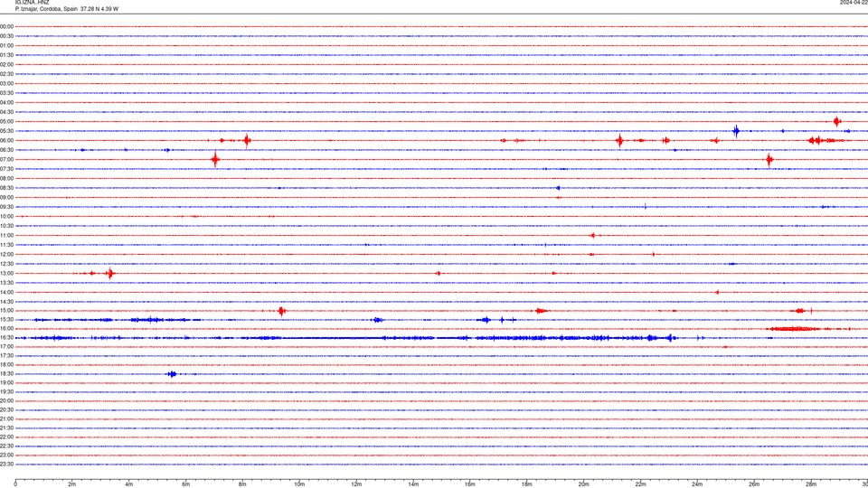868x488 pixels.
Task: Click the 8m tick label on the minute axis
Action: pos(242,484)
